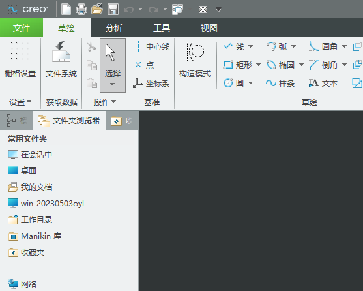This screenshot has width=363, height=291.
Task: Open 栅格设置 grid settings
Action: (20, 59)
